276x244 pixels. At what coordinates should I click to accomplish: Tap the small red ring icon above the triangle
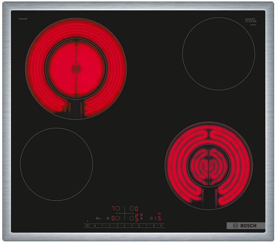click(141, 214)
